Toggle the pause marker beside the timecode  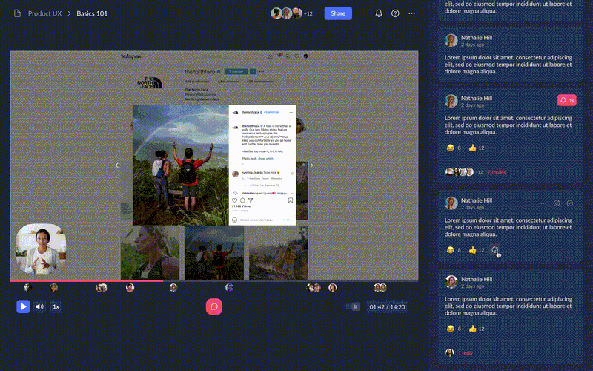(356, 306)
